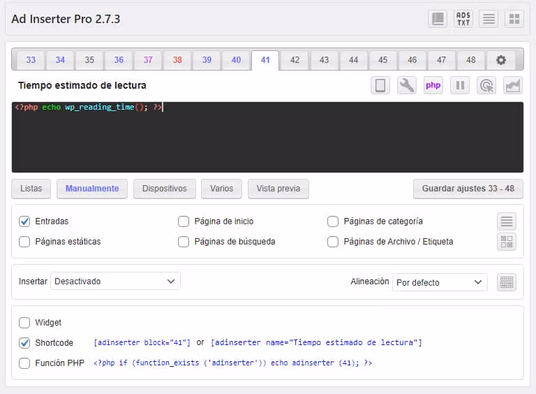Open the alignment keyboard-style icon
The image size is (536, 394).
(x=507, y=282)
